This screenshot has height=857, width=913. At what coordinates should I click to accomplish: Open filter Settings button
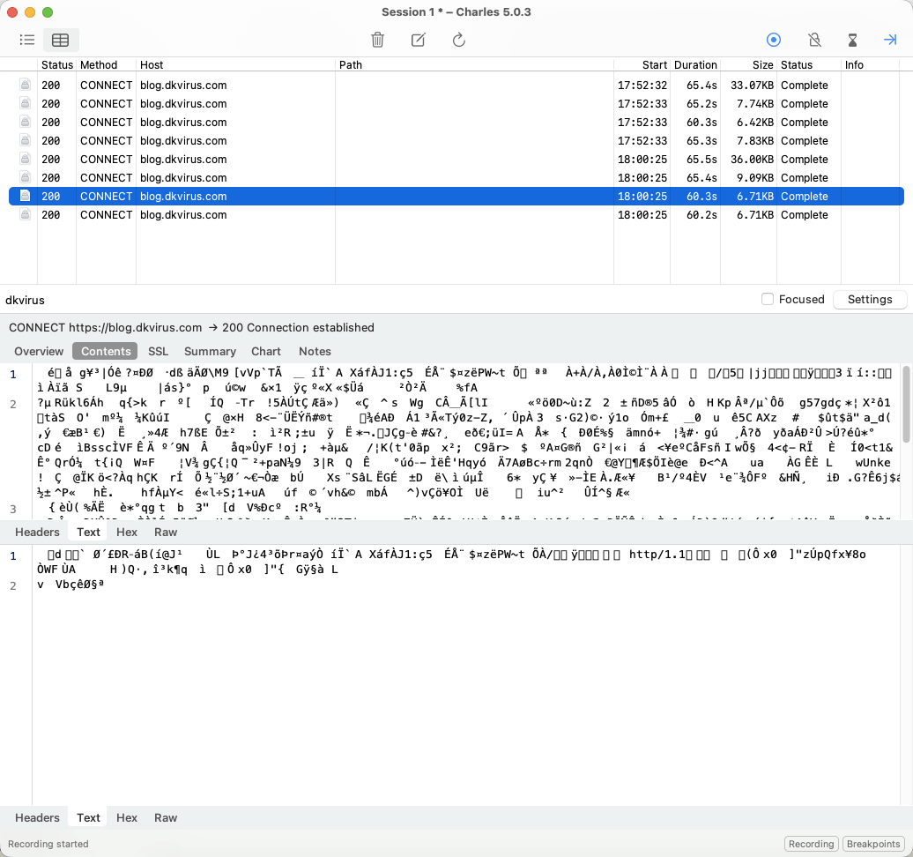869,299
